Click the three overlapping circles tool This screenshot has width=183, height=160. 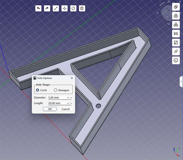(176, 16)
